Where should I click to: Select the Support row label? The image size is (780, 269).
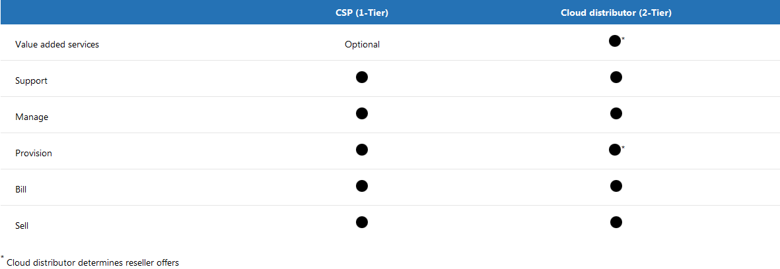(32, 81)
